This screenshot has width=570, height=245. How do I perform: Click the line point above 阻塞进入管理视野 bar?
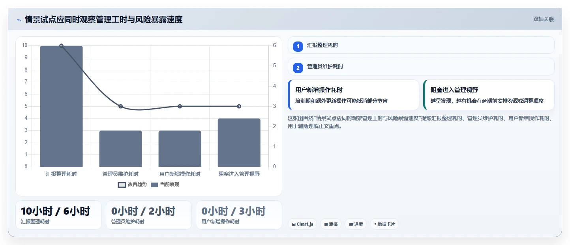(239, 106)
